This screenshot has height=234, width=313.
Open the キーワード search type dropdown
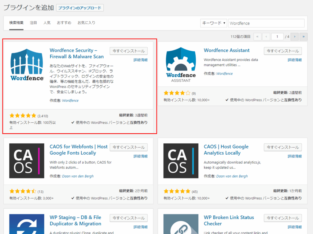pos(214,23)
